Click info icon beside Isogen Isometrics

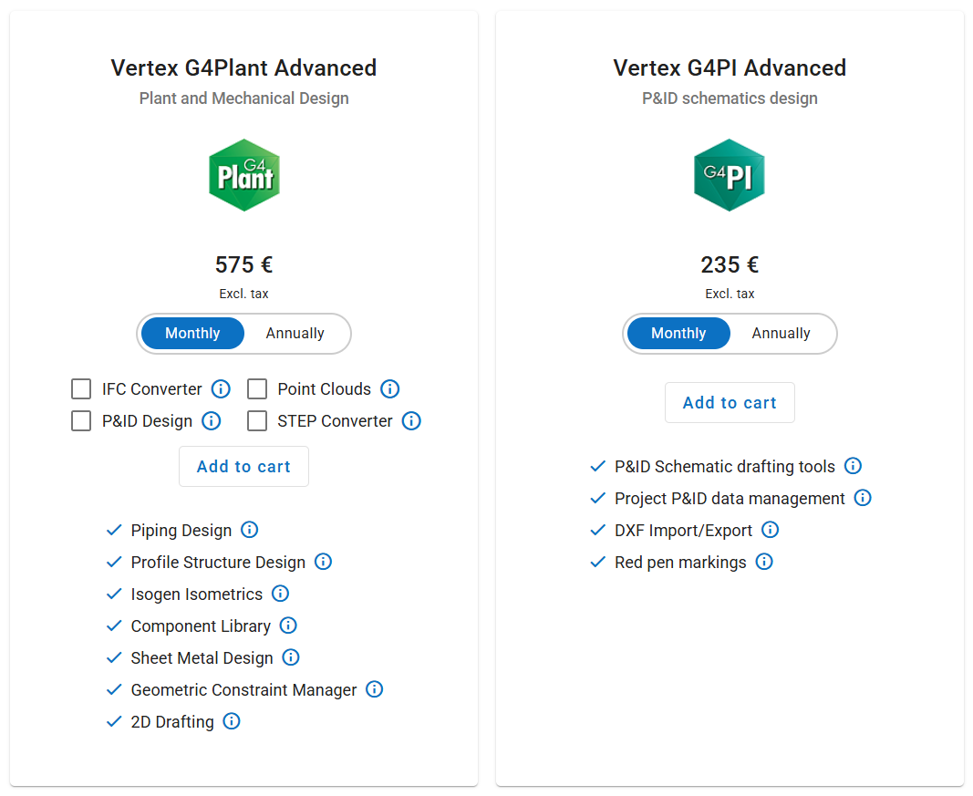tap(280, 594)
